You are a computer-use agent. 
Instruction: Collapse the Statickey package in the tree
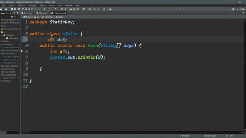(2, 35)
